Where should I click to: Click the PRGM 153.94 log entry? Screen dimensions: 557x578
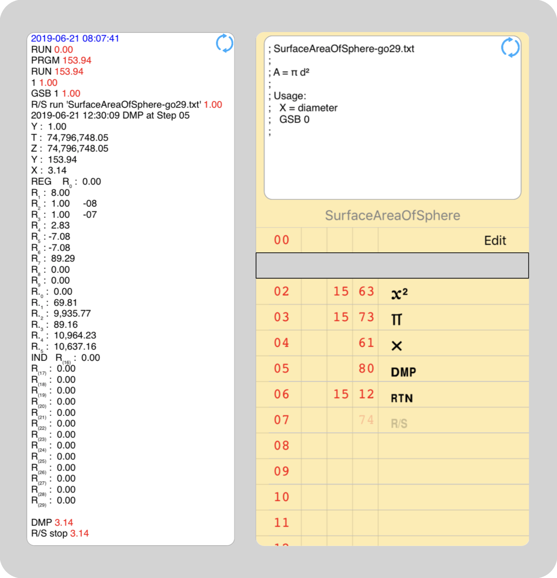click(61, 60)
